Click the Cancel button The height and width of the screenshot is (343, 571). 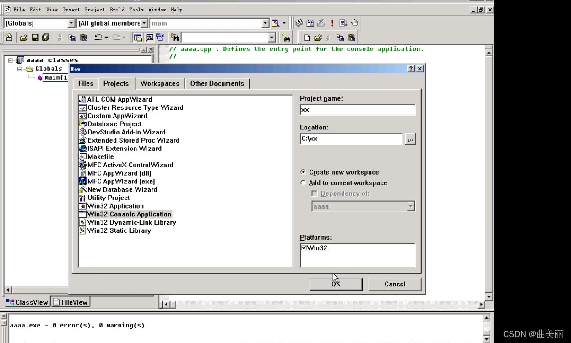(x=395, y=284)
